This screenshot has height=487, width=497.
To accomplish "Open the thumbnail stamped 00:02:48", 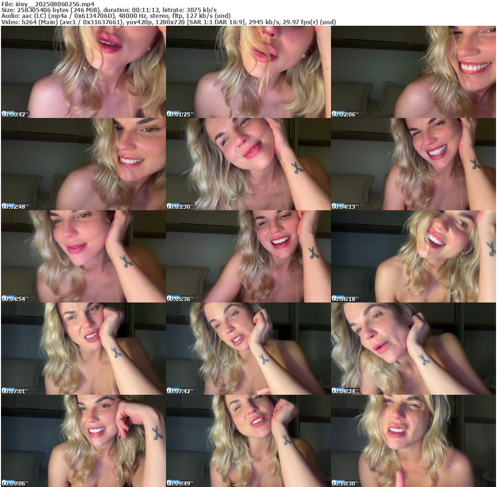I will coord(83,164).
